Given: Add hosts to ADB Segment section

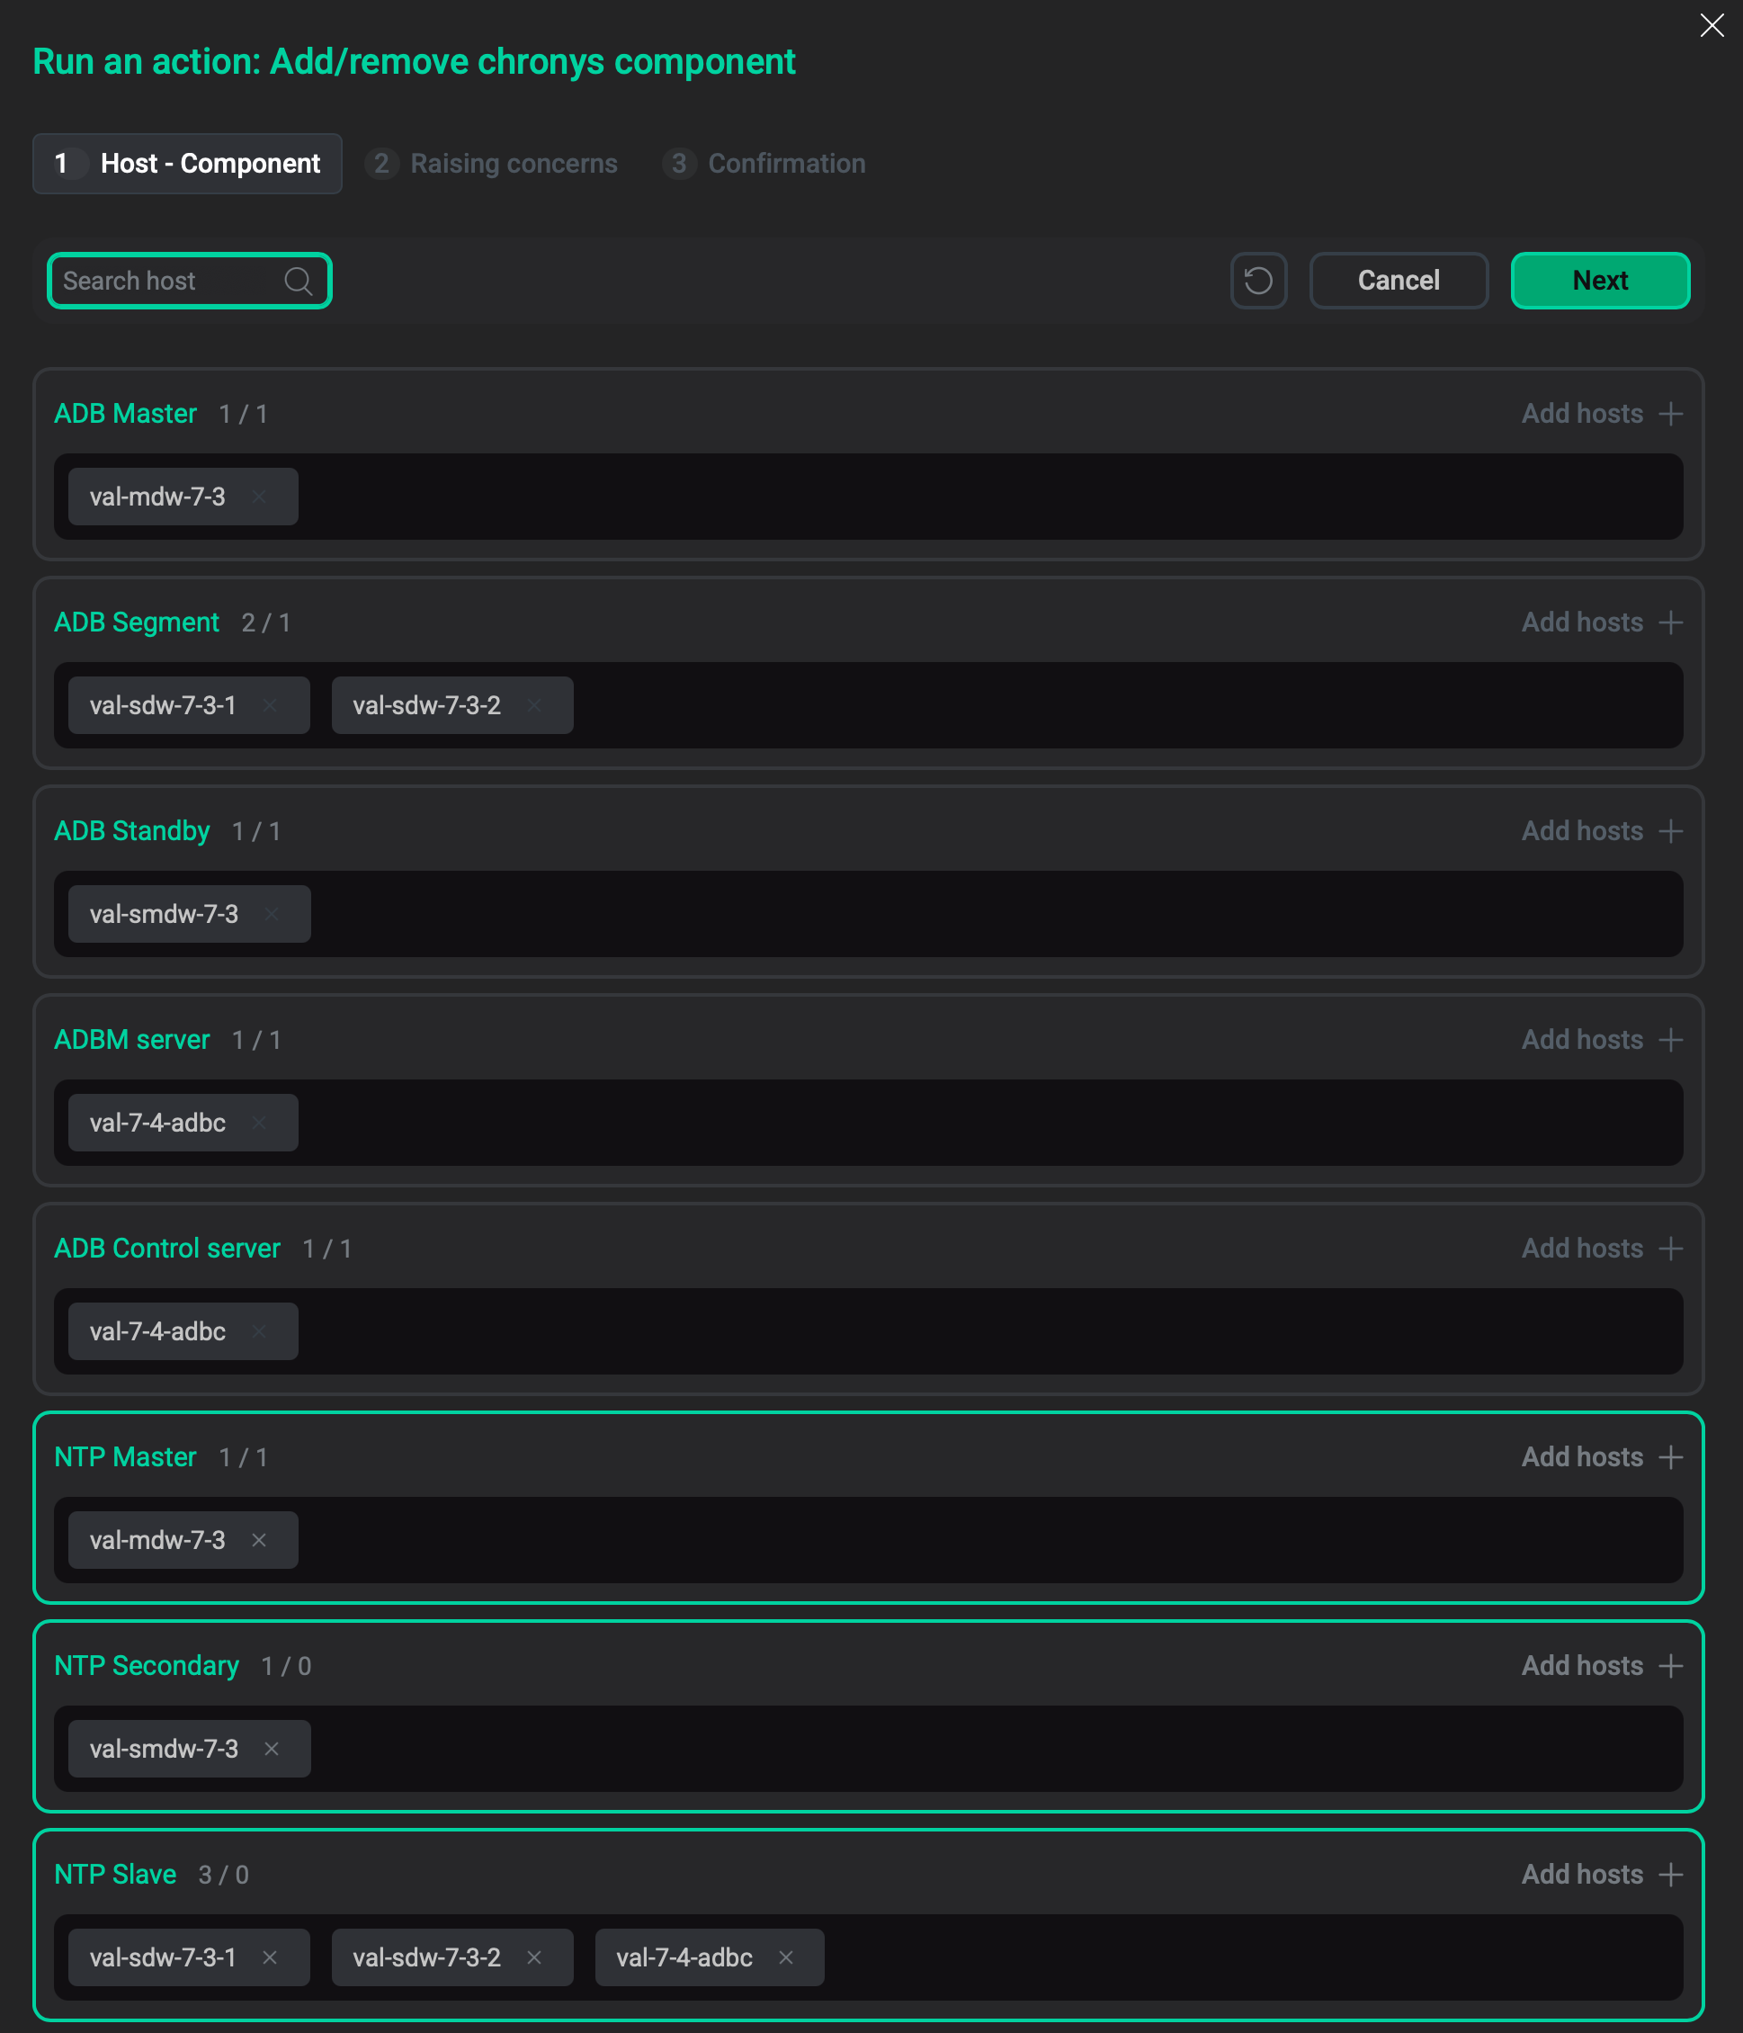Looking at the screenshot, I should [x=1601, y=622].
